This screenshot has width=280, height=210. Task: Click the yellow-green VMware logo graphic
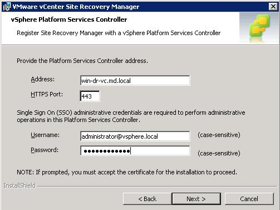pyautogui.click(x=259, y=27)
